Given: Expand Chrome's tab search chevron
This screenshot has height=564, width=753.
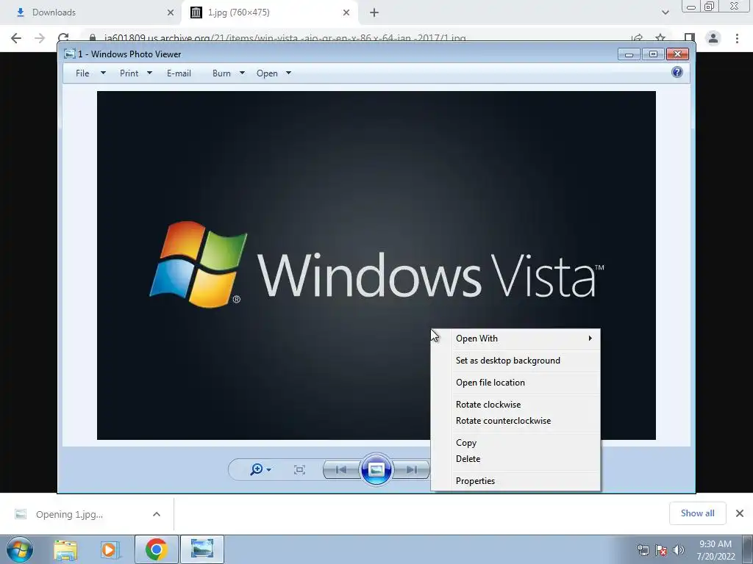Looking at the screenshot, I should [x=665, y=12].
